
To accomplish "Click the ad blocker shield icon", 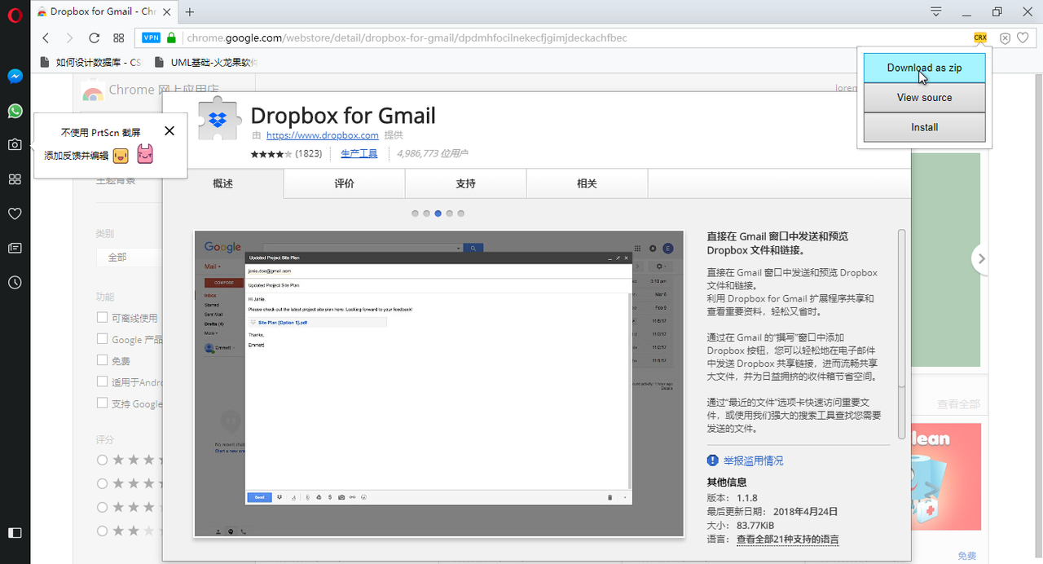I will 1005,37.
